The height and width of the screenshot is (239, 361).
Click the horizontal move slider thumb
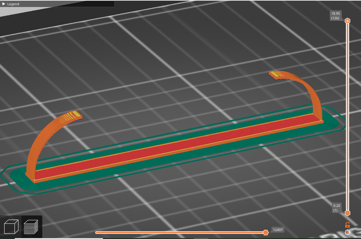(266, 233)
